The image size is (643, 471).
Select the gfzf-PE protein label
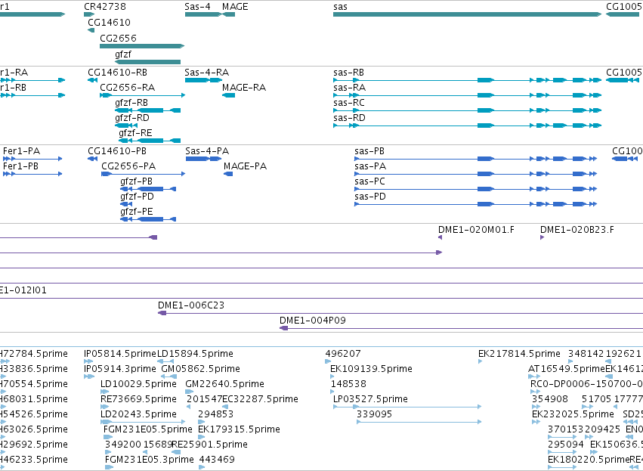pyautogui.click(x=137, y=212)
